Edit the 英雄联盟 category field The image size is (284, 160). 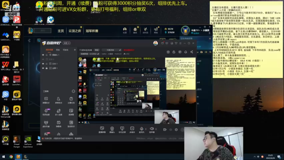click(90, 54)
